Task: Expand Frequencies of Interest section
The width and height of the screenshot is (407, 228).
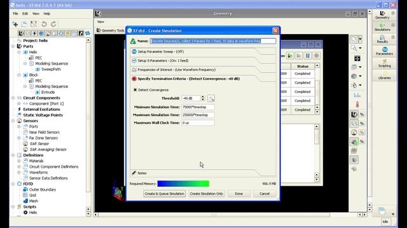Action: (202, 70)
